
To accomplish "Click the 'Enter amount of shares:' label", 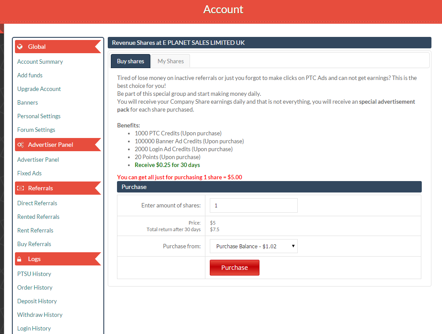I will pos(171,206).
